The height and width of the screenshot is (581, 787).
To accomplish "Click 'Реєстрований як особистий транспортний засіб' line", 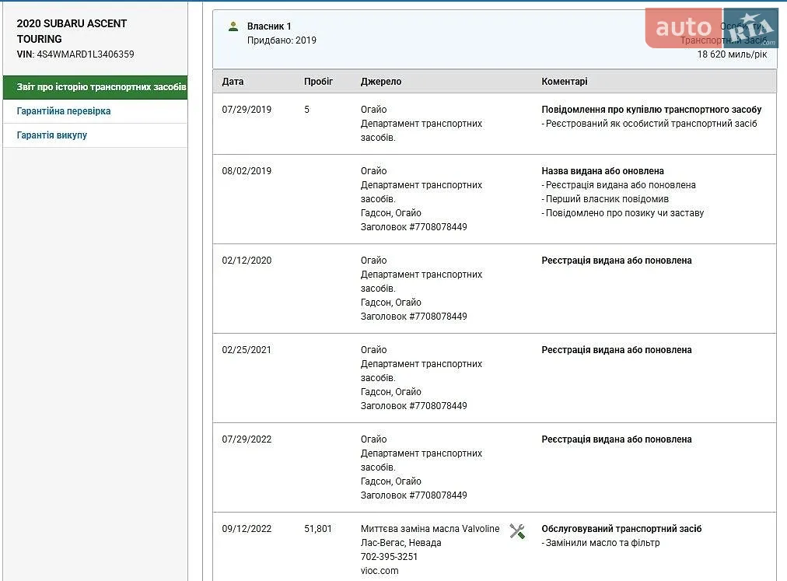I will coord(651,124).
